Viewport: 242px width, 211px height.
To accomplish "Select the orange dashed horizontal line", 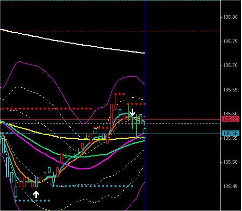I will click(110, 32).
